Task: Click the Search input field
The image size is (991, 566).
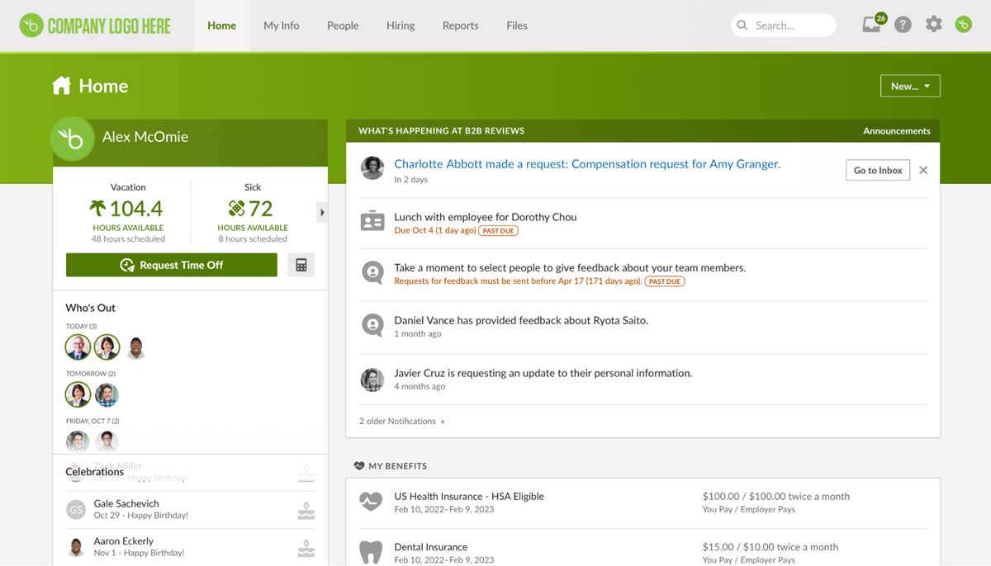Action: 782,25
